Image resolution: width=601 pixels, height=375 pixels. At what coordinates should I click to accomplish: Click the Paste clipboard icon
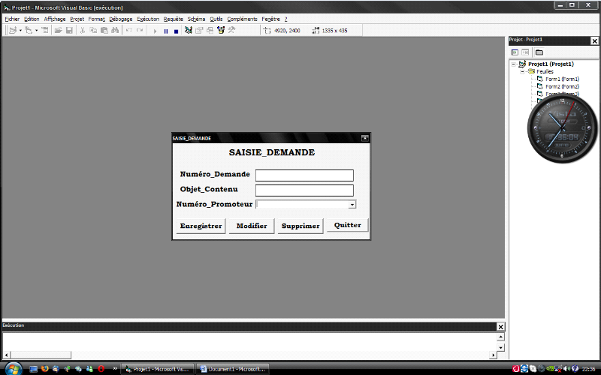(104, 30)
